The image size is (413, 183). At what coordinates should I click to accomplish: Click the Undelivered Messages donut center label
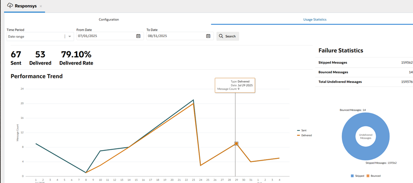[366, 136]
